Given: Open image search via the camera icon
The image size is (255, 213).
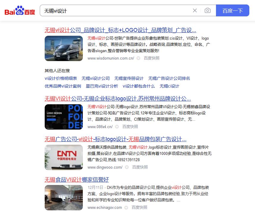Looking at the screenshot, I should (x=208, y=10).
